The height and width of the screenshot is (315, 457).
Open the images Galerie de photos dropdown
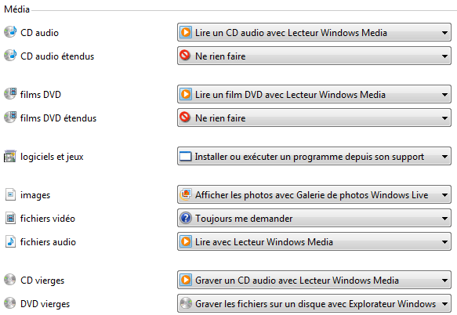pos(314,194)
